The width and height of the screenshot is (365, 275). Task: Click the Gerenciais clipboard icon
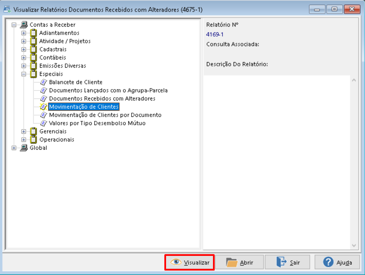pos(34,131)
